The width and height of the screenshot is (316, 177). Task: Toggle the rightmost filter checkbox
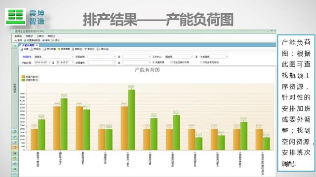click(201, 62)
